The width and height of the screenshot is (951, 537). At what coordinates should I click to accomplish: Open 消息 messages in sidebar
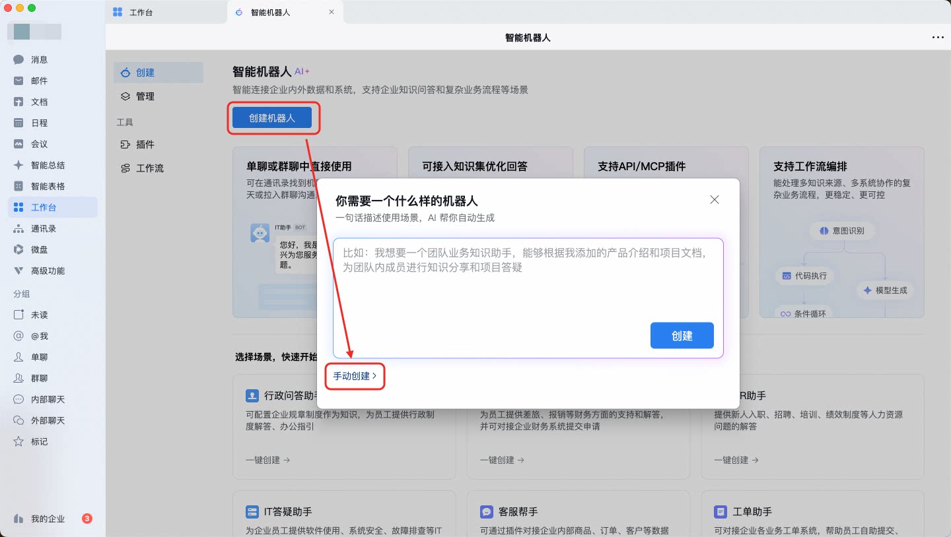pos(39,59)
